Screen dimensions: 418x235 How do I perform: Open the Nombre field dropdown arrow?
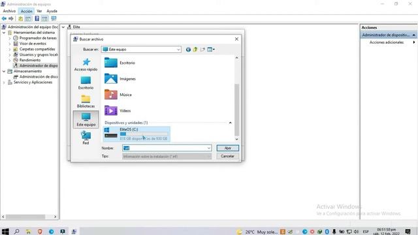209,148
